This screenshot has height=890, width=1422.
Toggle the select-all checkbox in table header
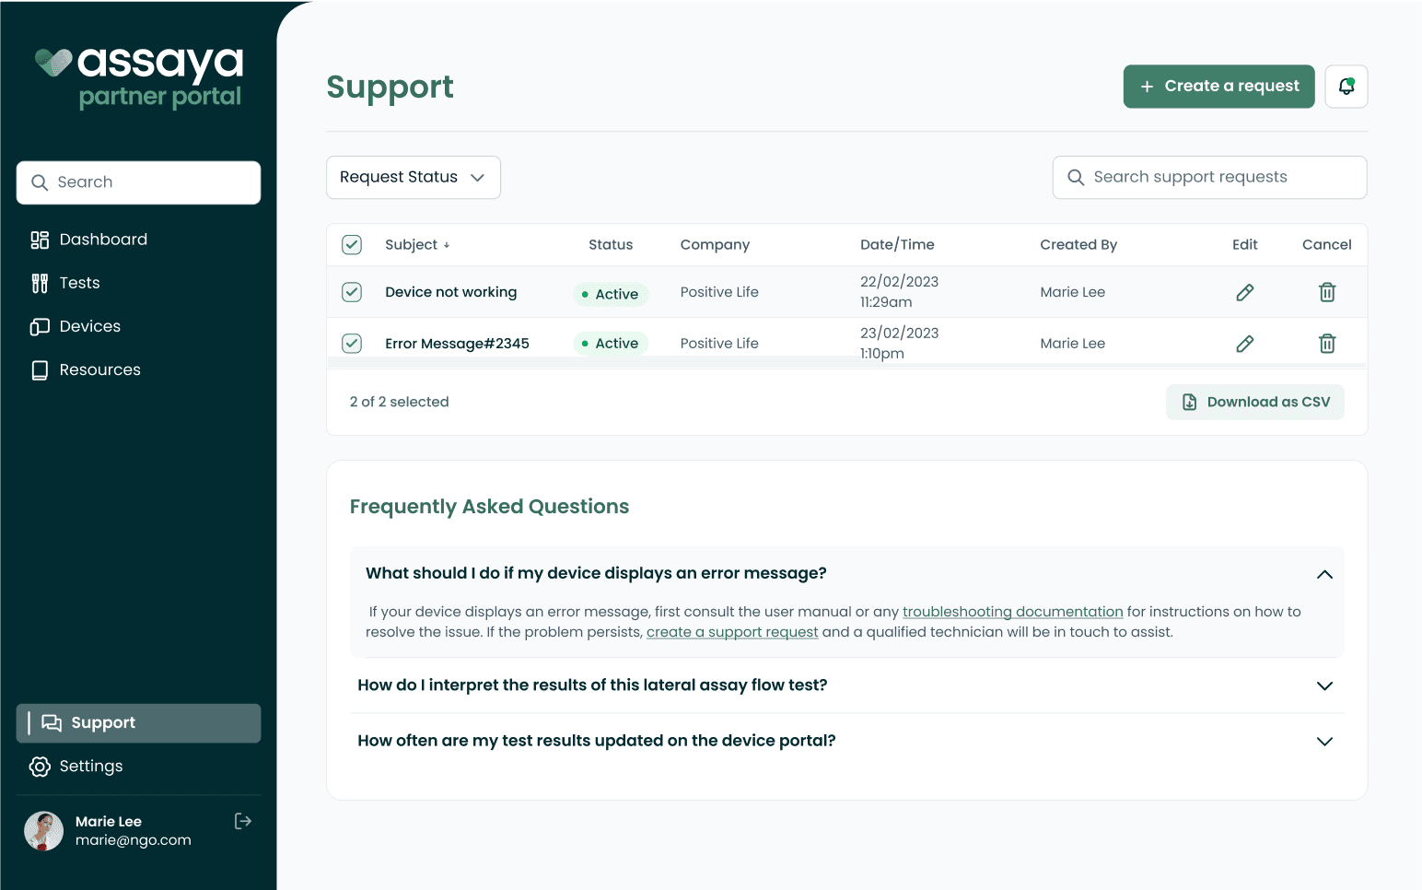(x=352, y=245)
